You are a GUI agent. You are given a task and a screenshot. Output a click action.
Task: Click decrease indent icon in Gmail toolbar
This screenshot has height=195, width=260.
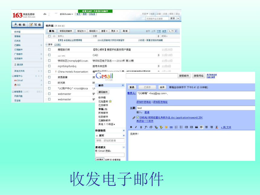coord(186,127)
